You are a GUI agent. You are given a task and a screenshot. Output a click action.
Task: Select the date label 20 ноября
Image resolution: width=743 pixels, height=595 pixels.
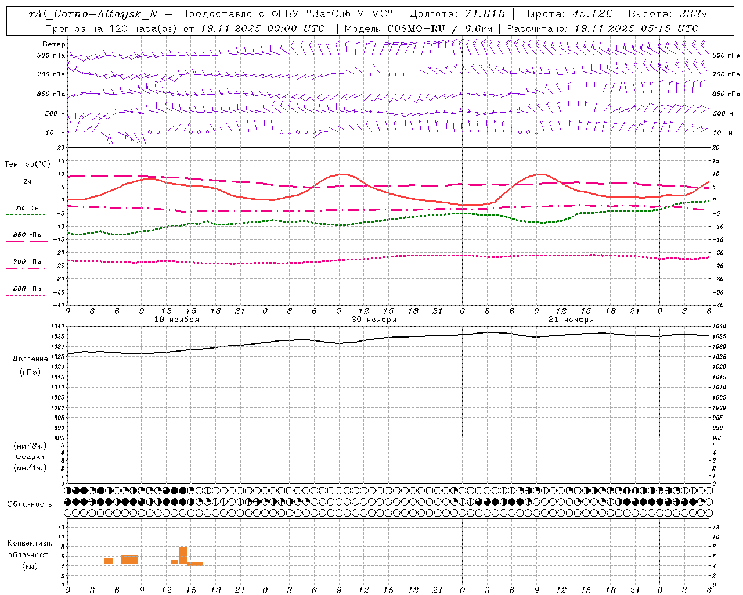coord(374,320)
